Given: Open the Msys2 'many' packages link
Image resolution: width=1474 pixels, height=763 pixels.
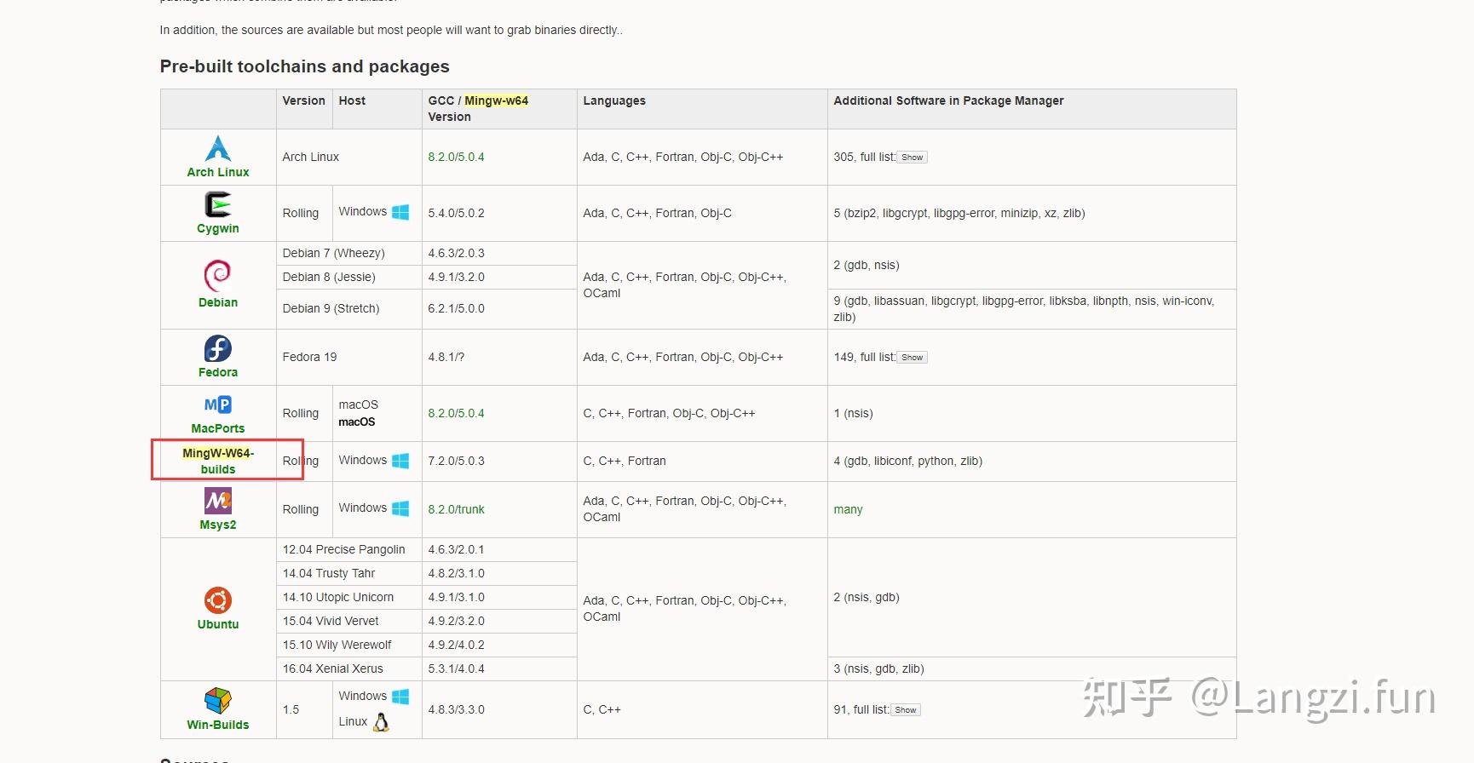Looking at the screenshot, I should click(x=848, y=509).
